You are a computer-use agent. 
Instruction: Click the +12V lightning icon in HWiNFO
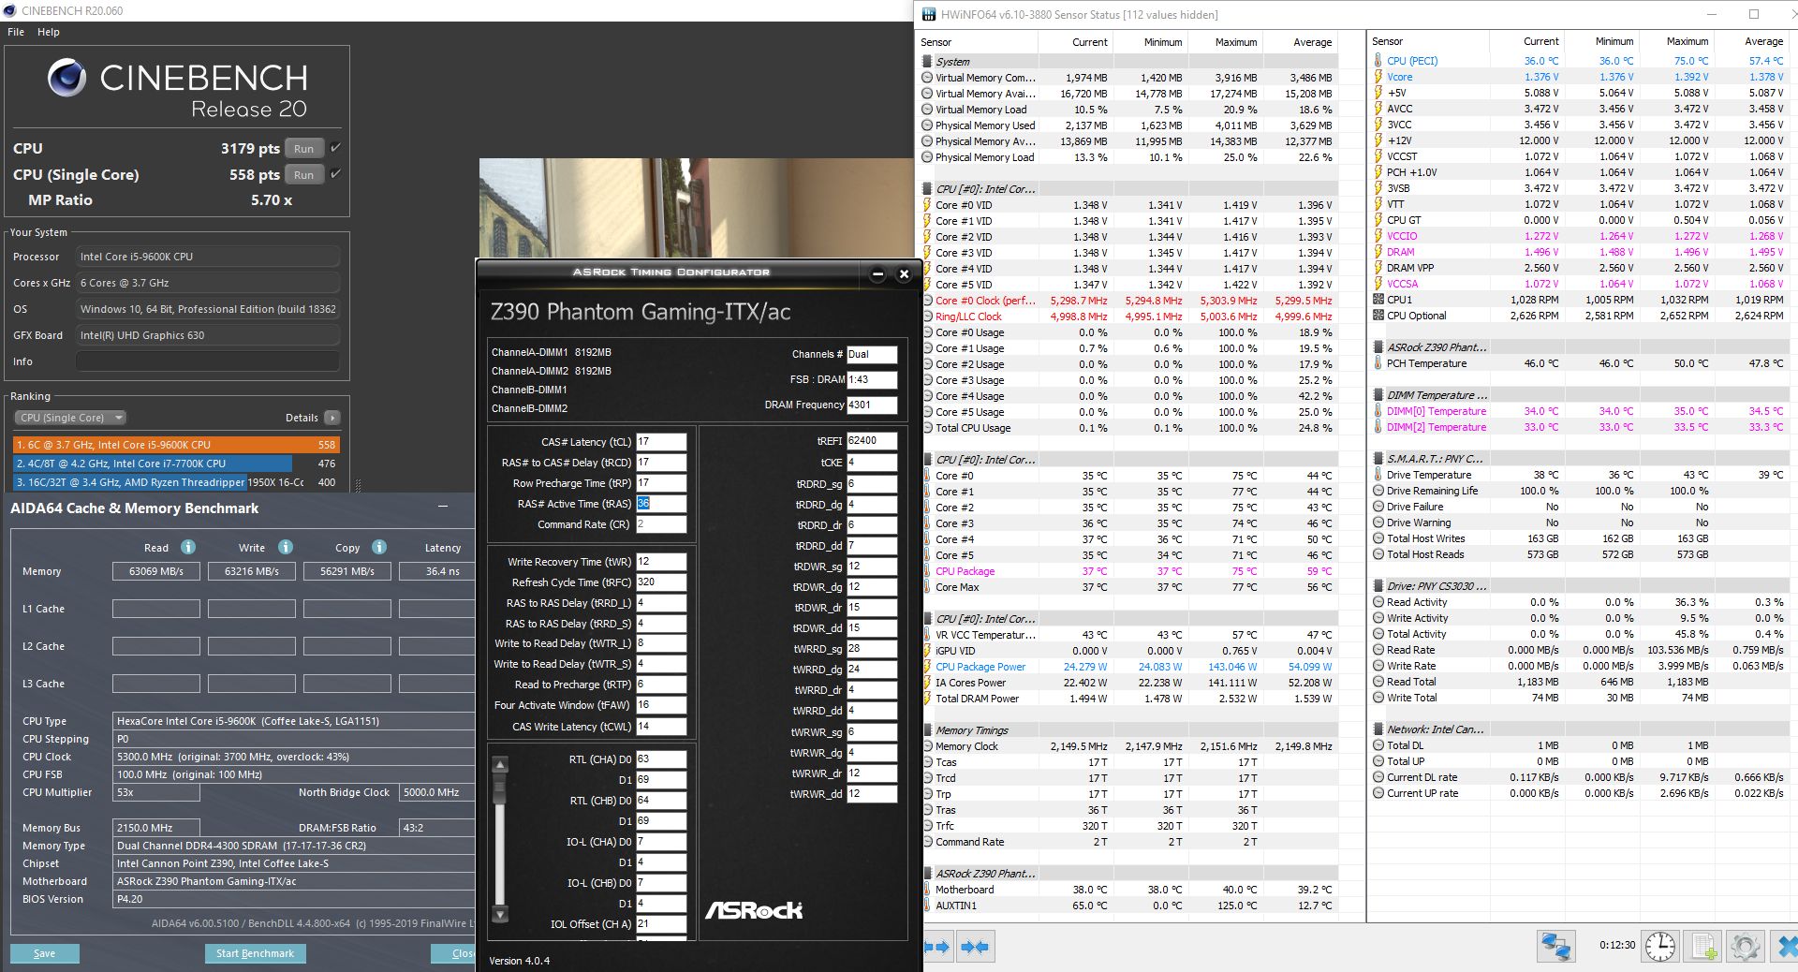pos(1378,140)
